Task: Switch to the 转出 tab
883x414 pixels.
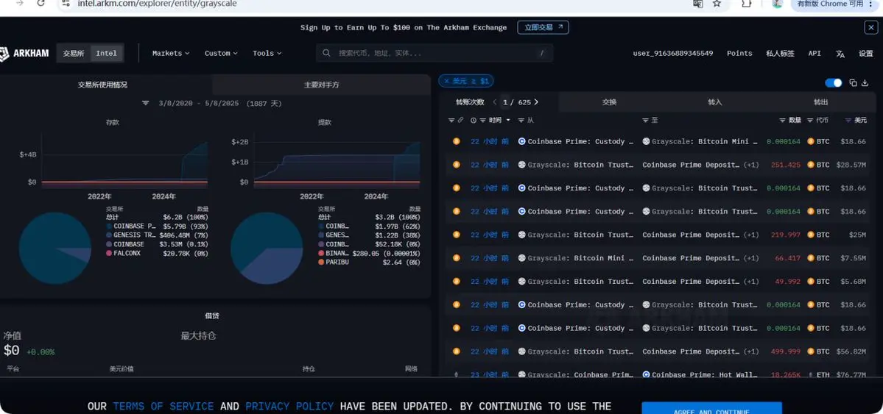Action: point(821,102)
